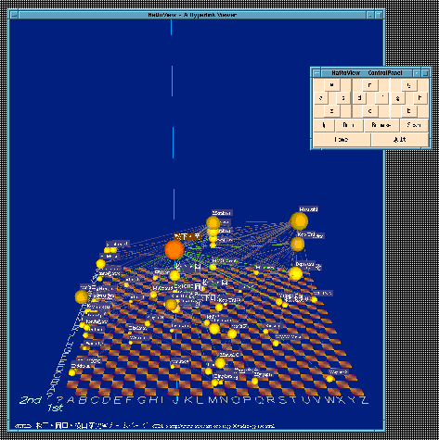The height and width of the screenshot is (440, 439).
Task: Click the 'd' key button
Action: (x=359, y=98)
